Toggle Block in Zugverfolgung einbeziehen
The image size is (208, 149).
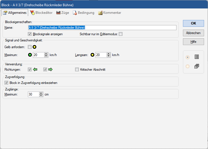coord(6,83)
